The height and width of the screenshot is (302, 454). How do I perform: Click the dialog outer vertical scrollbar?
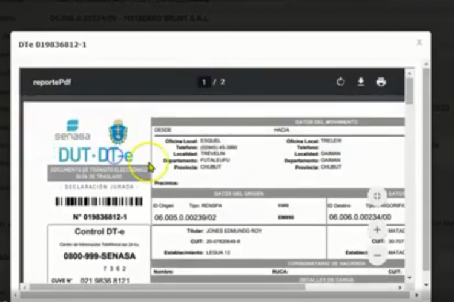pyautogui.click(x=426, y=169)
